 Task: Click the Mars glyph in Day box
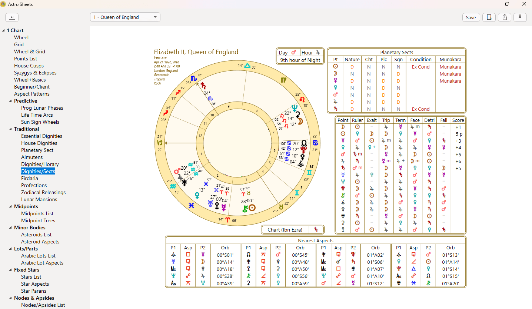point(293,53)
